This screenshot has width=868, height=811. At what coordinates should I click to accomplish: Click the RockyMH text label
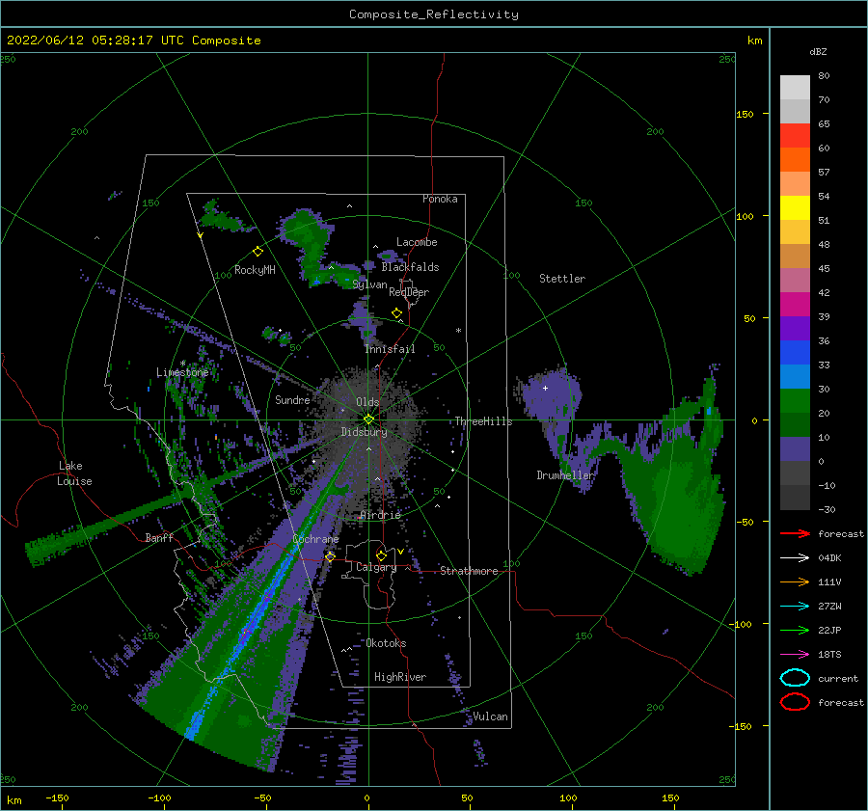tap(255, 270)
